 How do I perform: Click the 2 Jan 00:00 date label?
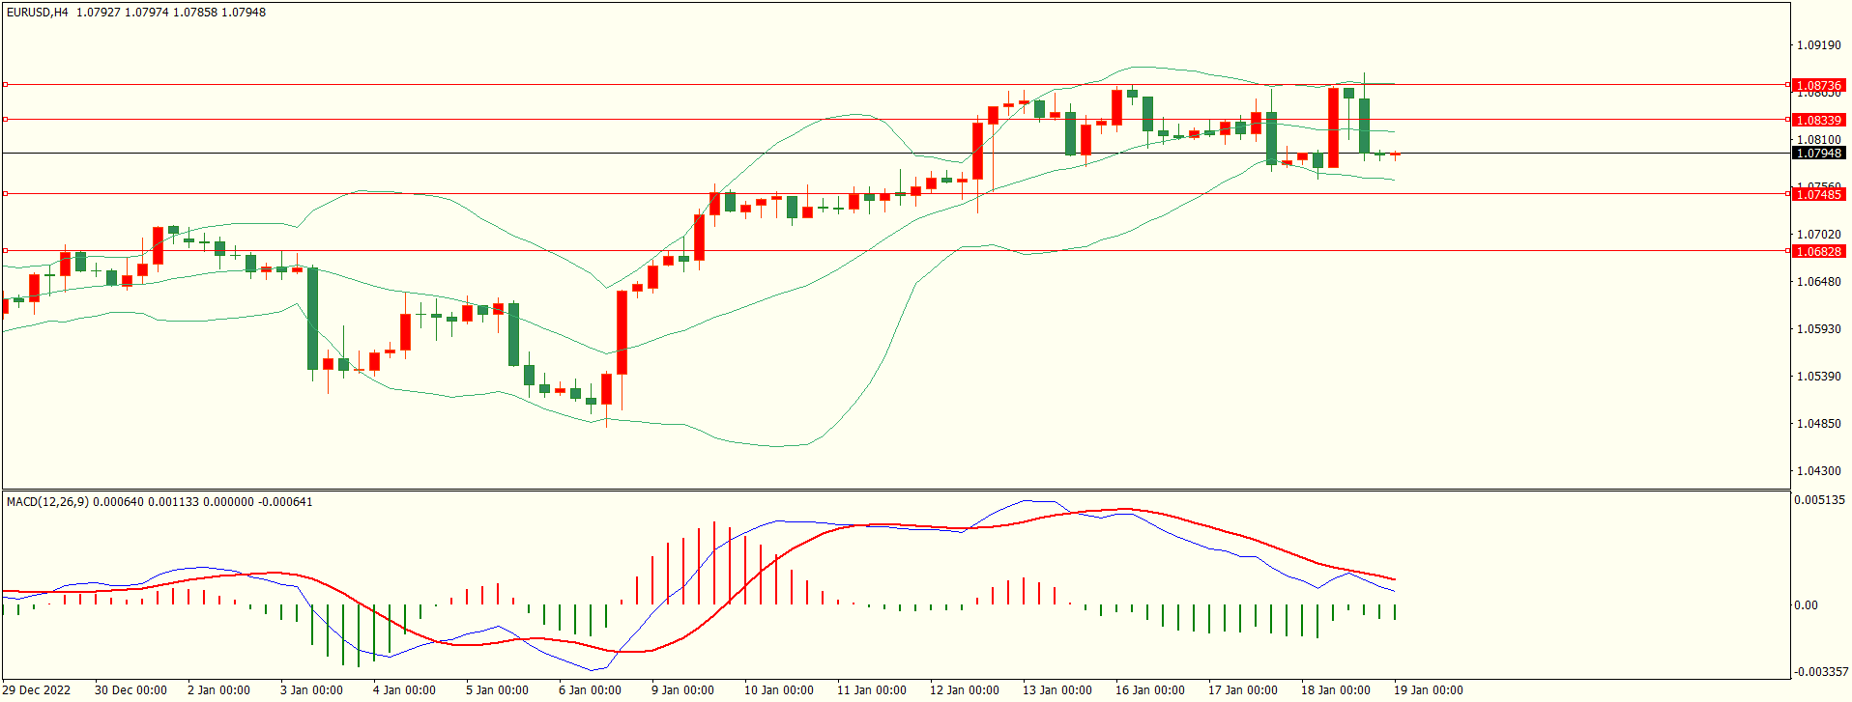click(218, 690)
